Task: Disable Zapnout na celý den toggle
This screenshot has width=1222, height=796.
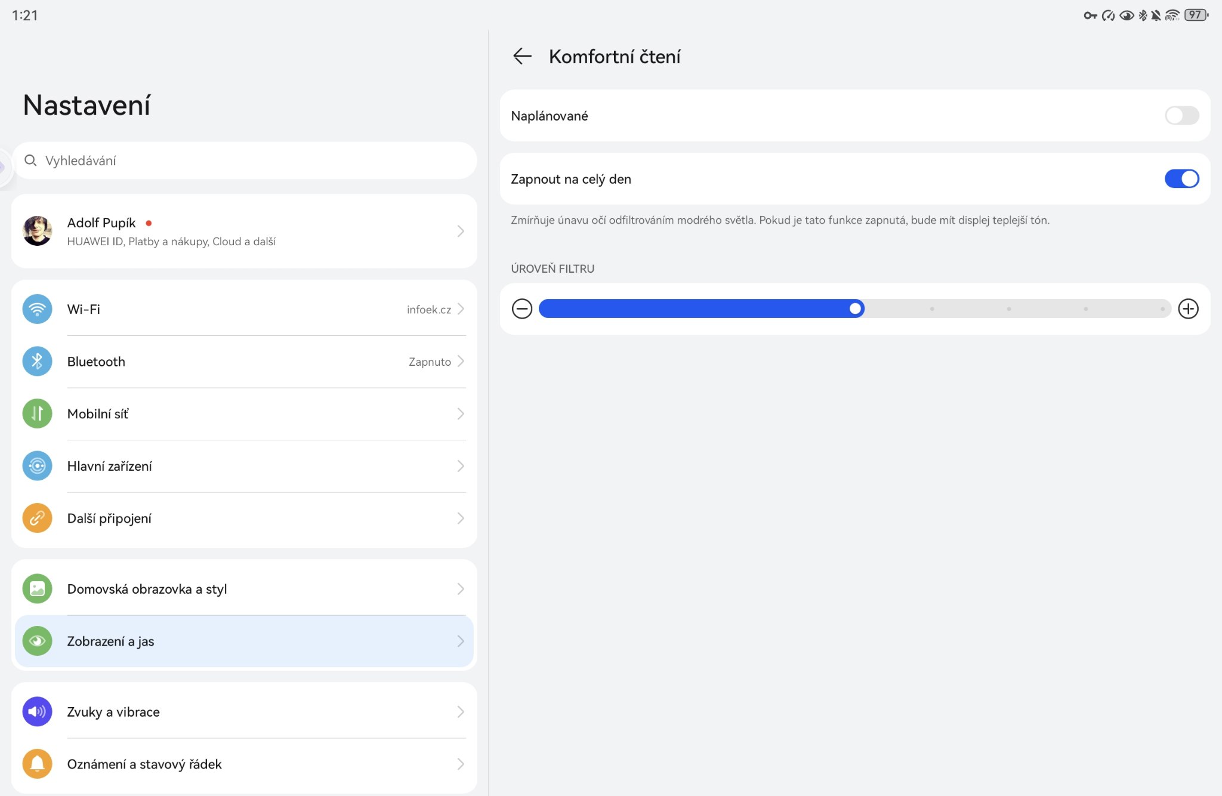Action: pyautogui.click(x=1181, y=178)
